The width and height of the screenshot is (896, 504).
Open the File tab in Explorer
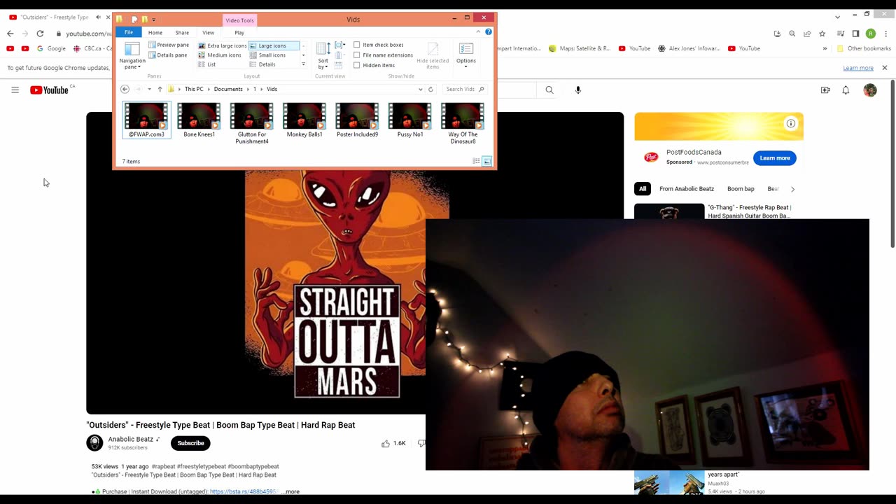pos(129,32)
